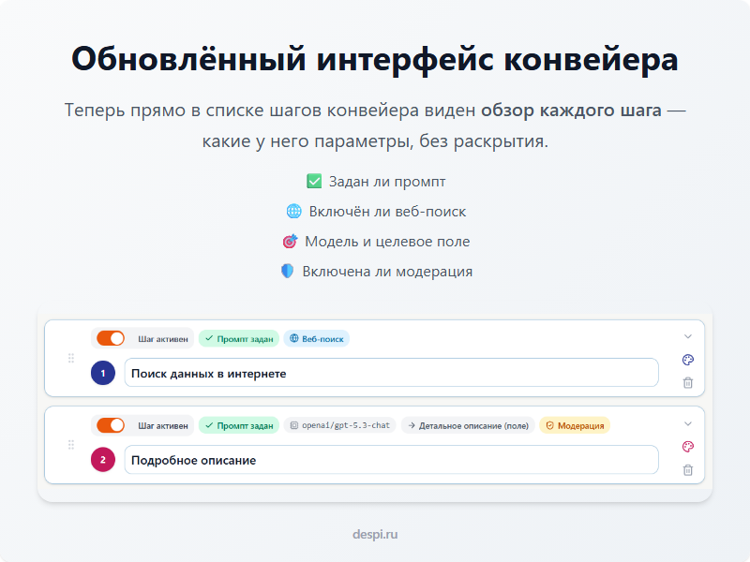Viewport: 750px width, 562px height.
Task: Click 'Промпт задан' badge on step 2
Action: pyautogui.click(x=239, y=425)
